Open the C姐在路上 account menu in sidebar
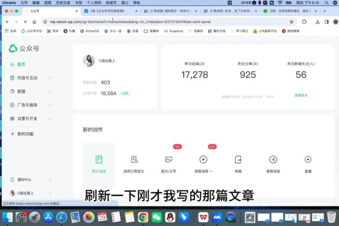 click(x=31, y=193)
